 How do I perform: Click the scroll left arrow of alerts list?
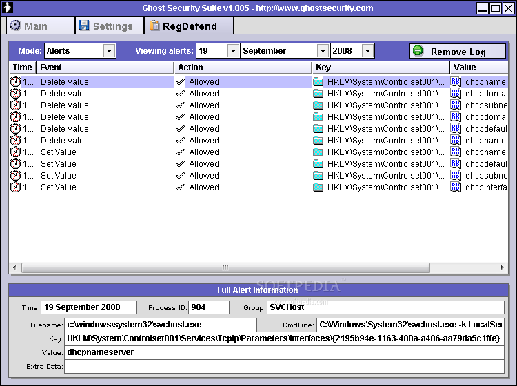coord(14,267)
